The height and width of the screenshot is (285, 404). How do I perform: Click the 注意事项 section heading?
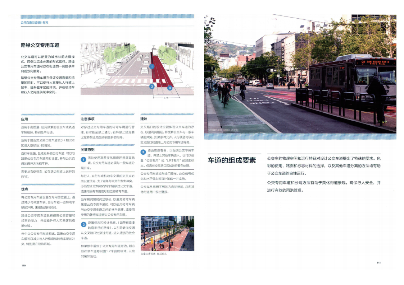click(x=87, y=119)
